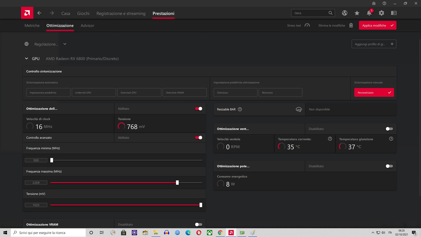Open Task View in the taskbar

(x=102, y=233)
